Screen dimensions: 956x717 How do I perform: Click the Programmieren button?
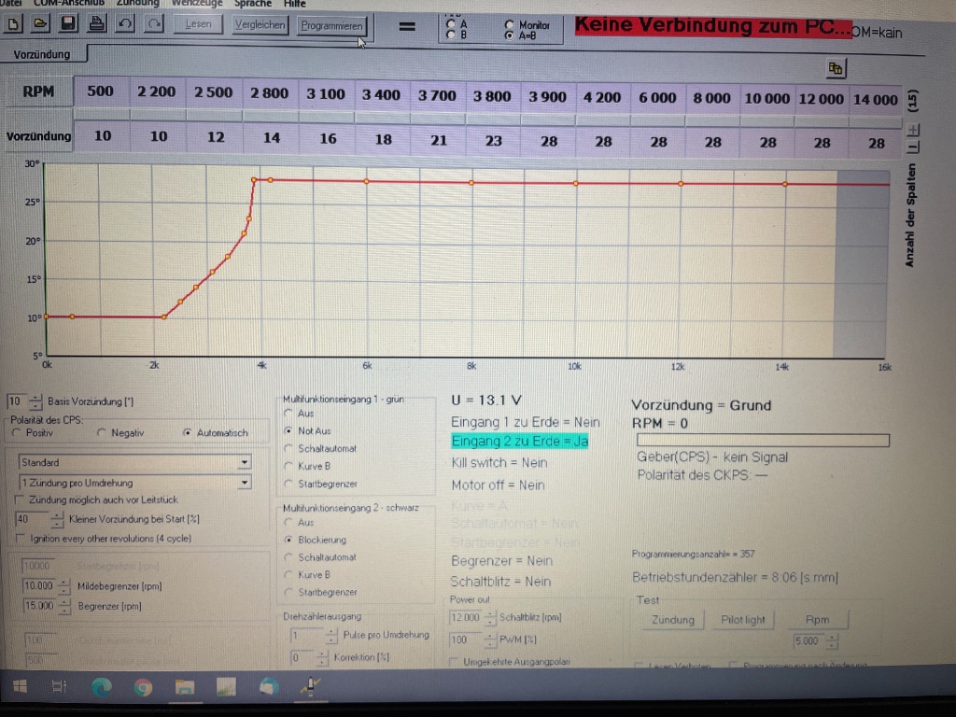pos(332,26)
